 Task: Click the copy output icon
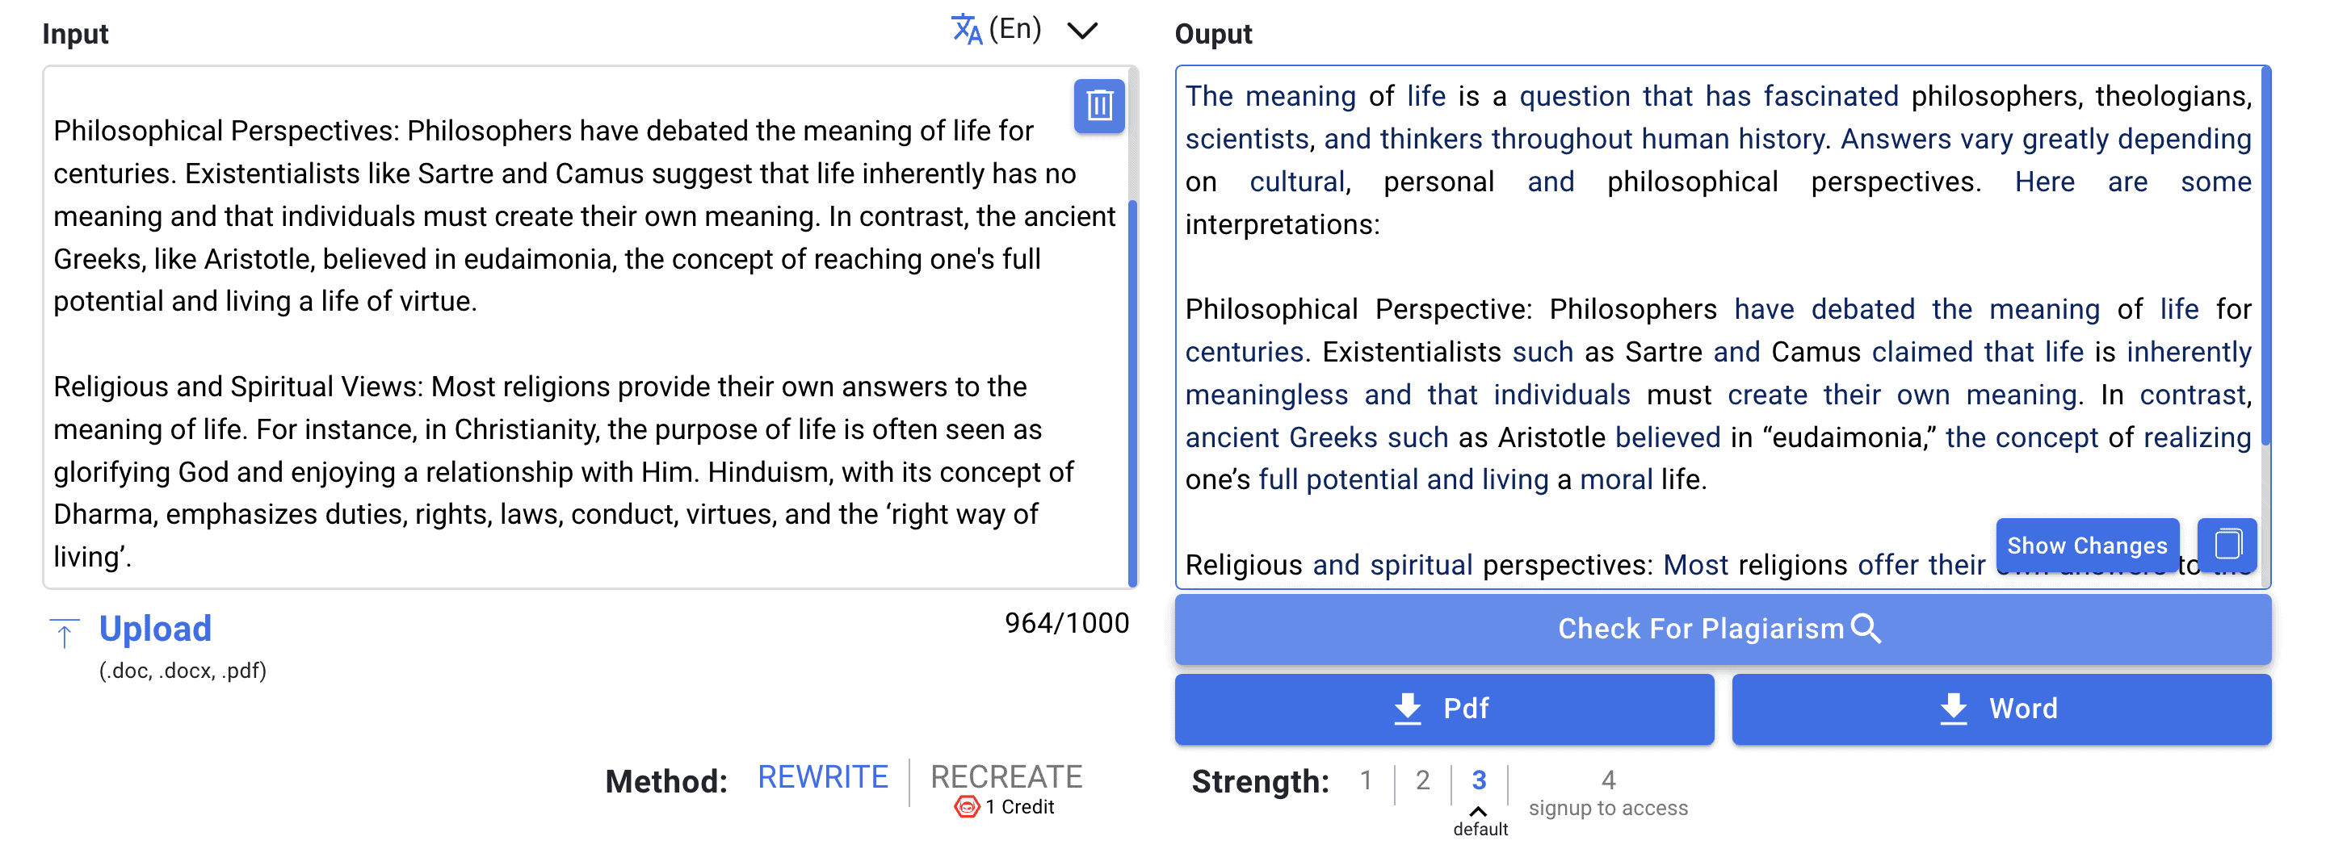point(2227,544)
